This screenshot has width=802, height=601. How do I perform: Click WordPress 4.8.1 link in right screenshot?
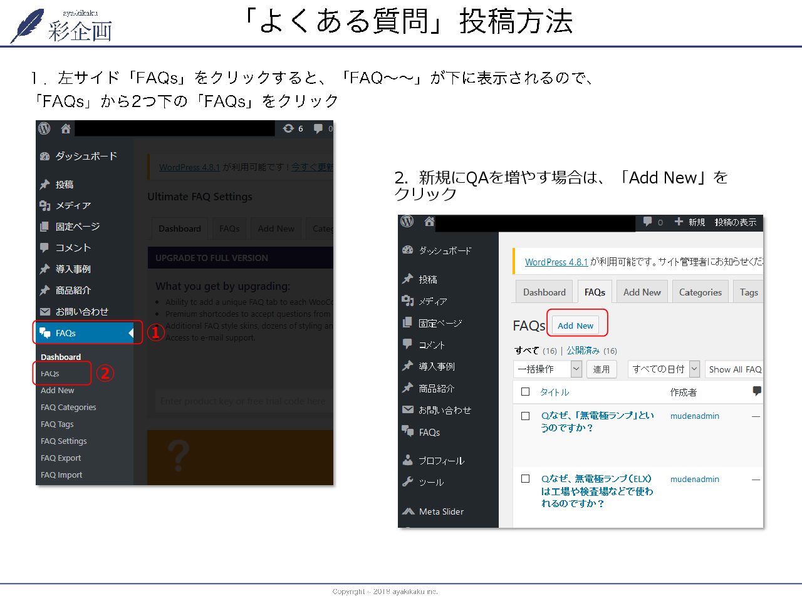(x=556, y=262)
